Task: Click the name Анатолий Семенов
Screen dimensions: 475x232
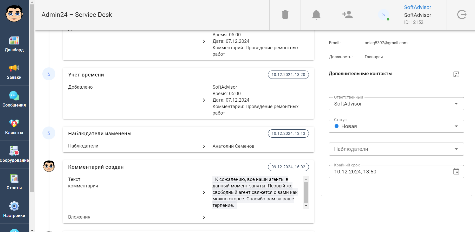Action: pos(233,146)
